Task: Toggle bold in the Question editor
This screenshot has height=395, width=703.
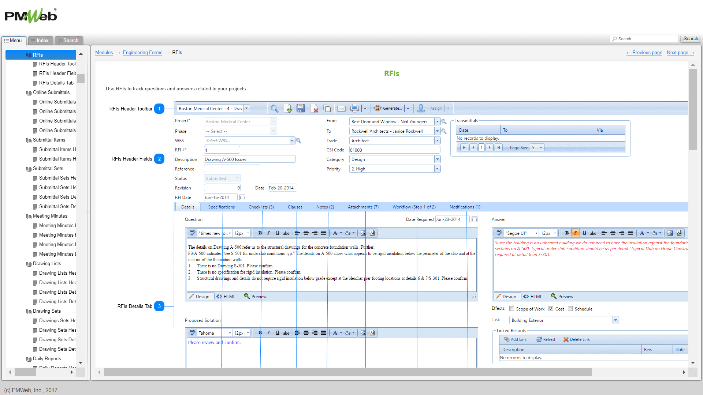Action: coord(260,233)
